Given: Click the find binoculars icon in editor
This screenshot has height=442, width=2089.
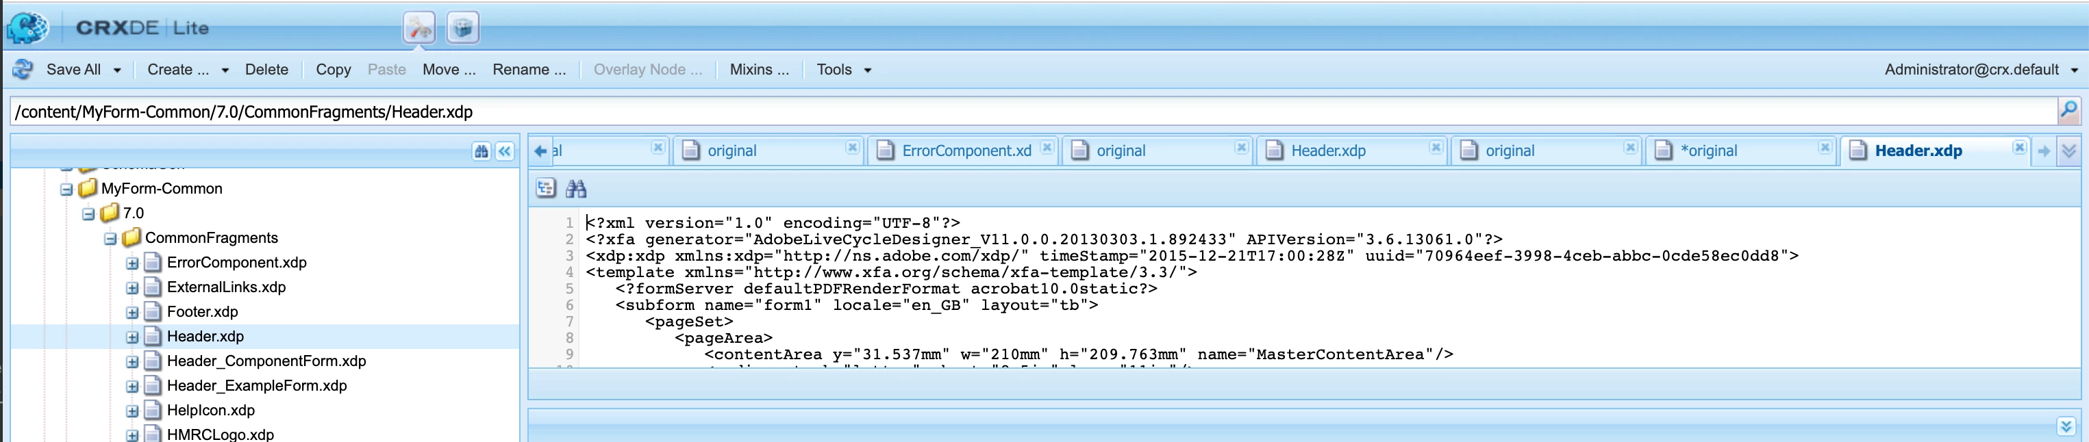Looking at the screenshot, I should [x=576, y=189].
